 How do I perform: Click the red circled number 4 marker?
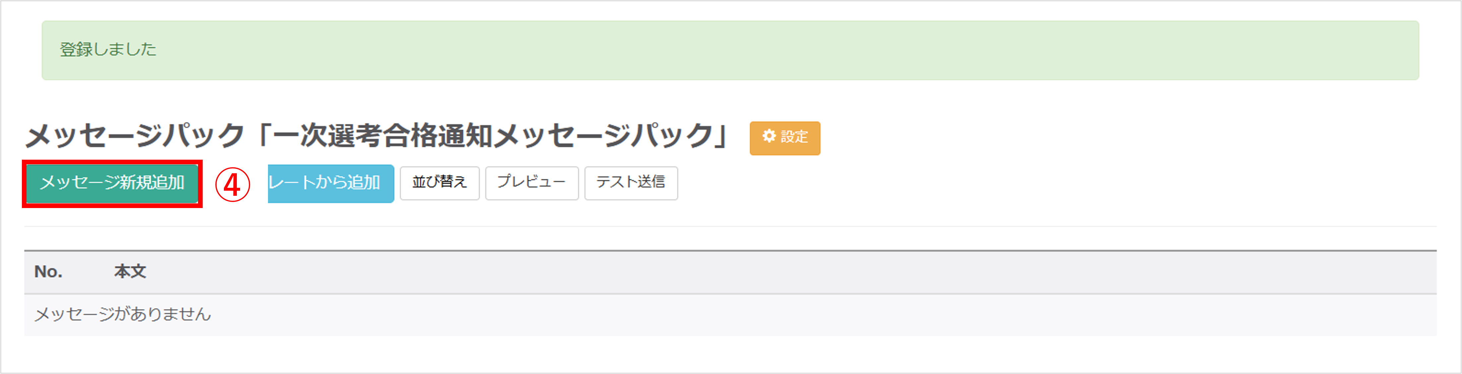(233, 184)
